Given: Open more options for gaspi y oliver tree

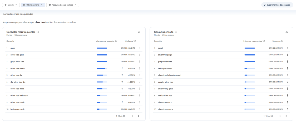Looking at the screenshot, I should tap(287, 82).
